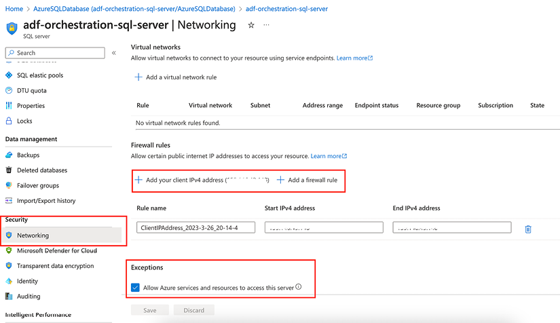Click the Auditing icon

point(9,297)
